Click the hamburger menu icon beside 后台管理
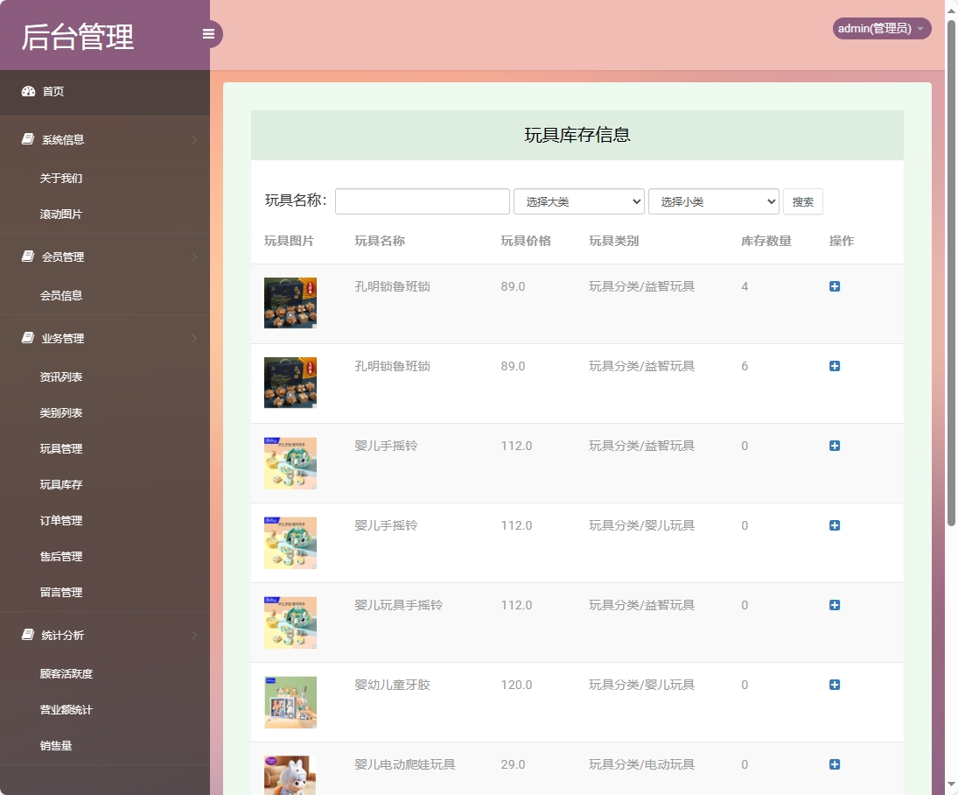958x795 pixels. point(208,33)
